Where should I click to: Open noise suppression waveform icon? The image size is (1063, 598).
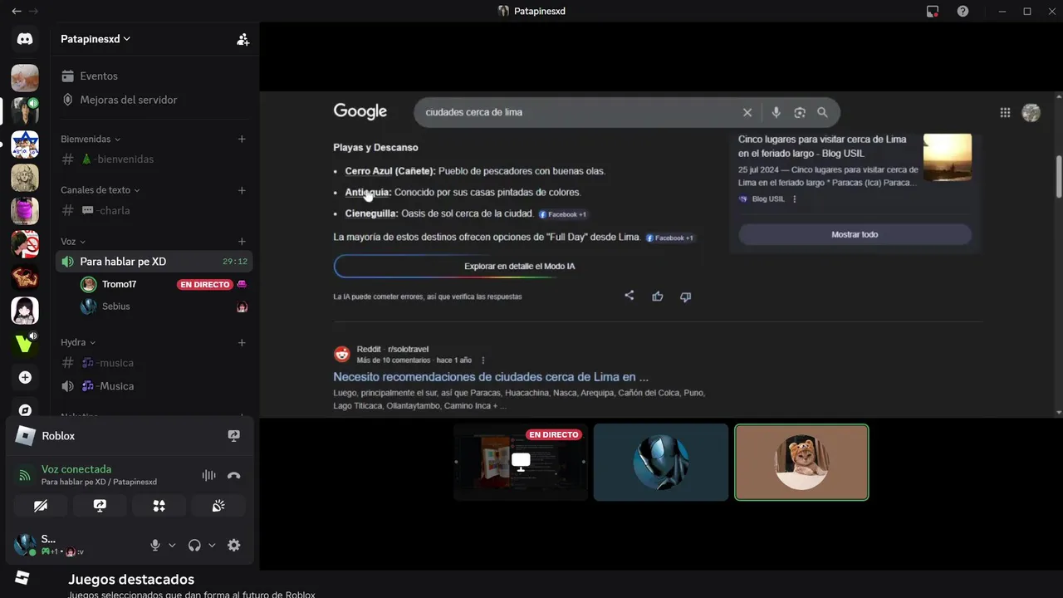[208, 475]
